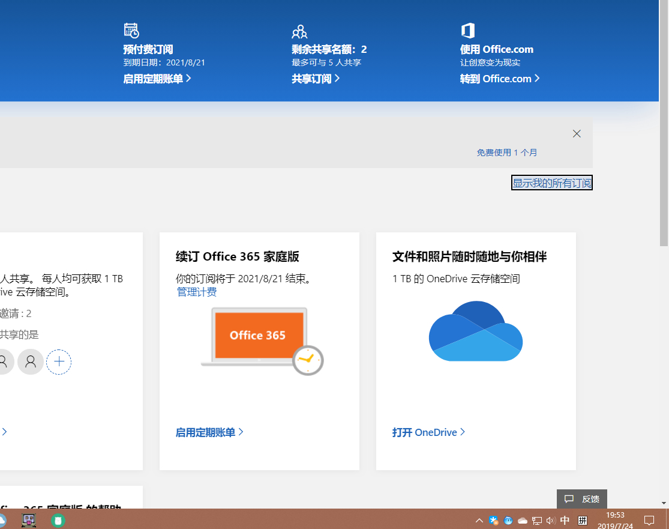669x529 pixels.
Task: Go to 转到 Office.com link
Action: point(500,79)
